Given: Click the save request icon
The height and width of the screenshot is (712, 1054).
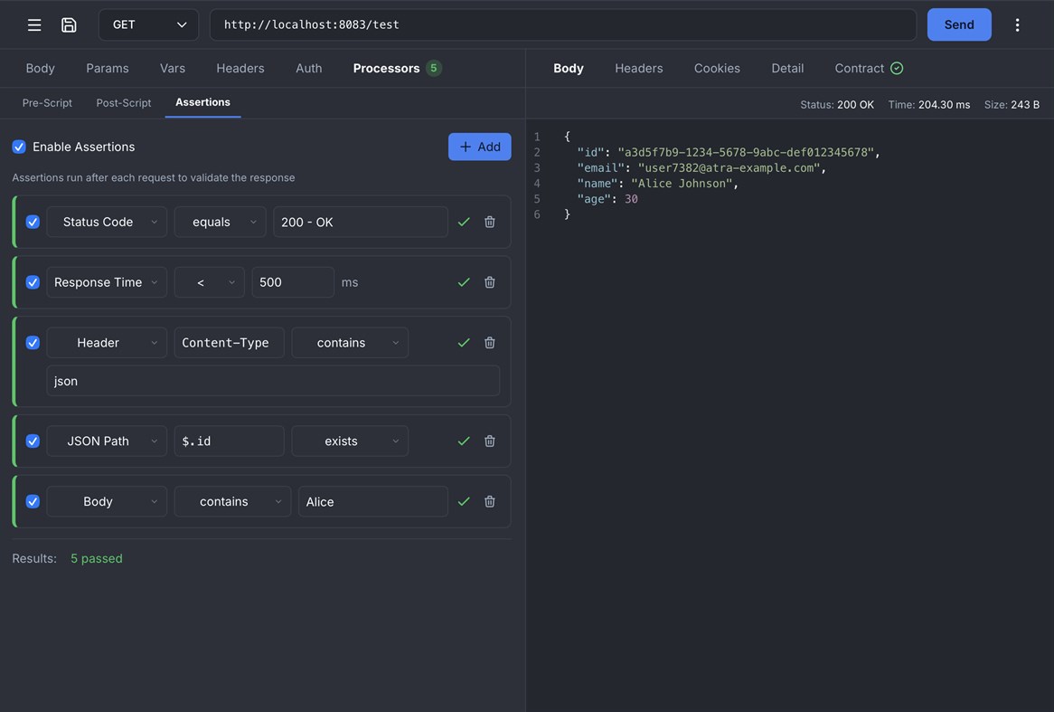Looking at the screenshot, I should (69, 25).
